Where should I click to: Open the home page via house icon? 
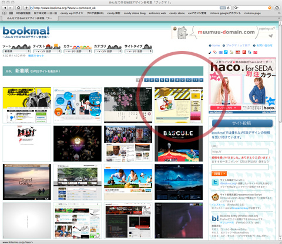[x=18, y=8]
